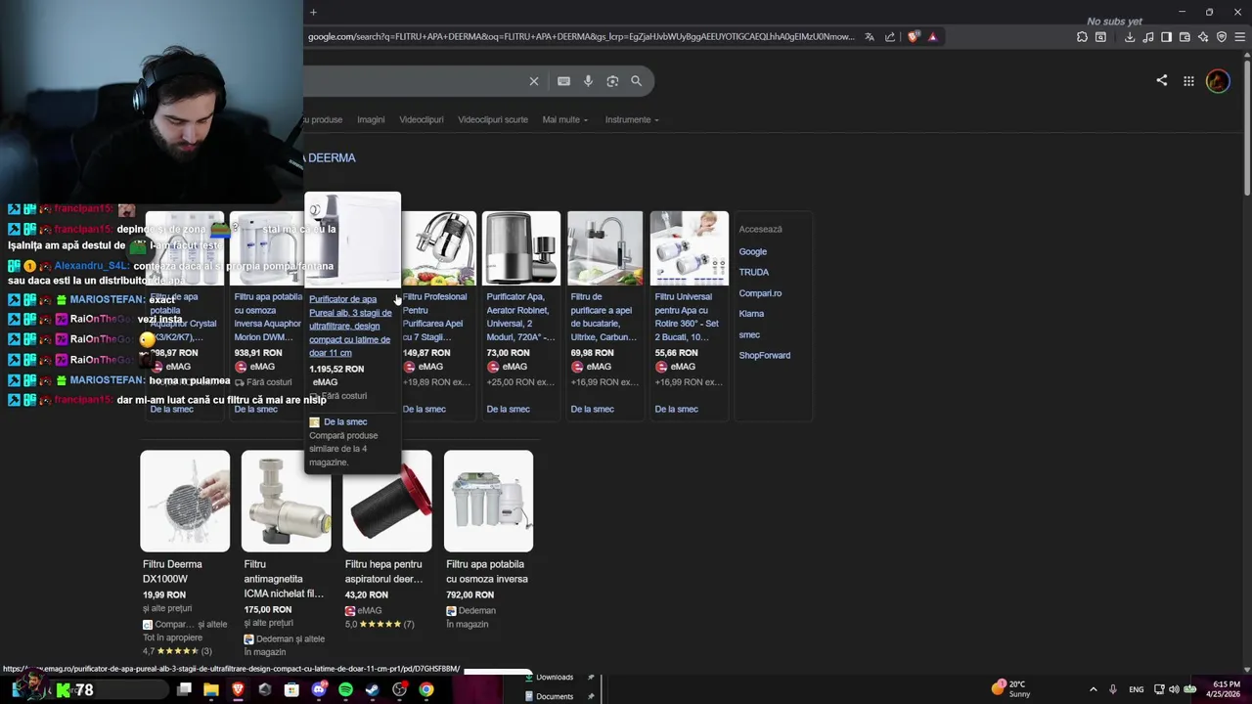Click the 'ShopForward' comparison site link
1252x704 pixels.
tap(764, 356)
